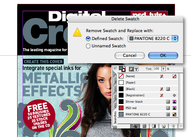Viewport: 191px width, 137px height.
Task: Click Lab mode icon on PANTONE 8220 C row
Action: coord(174,114)
